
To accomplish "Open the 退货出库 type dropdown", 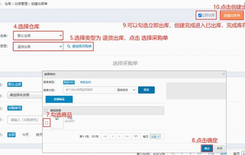I will [38, 46].
